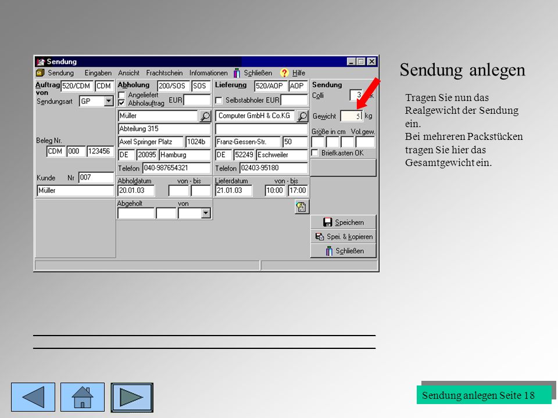Click the Franz-Gessen-Str. street field
The width and height of the screenshot is (558, 418).
(x=248, y=142)
